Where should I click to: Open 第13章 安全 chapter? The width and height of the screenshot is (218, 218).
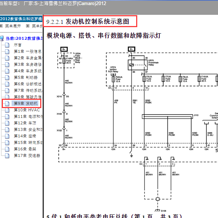(x=28, y=129)
